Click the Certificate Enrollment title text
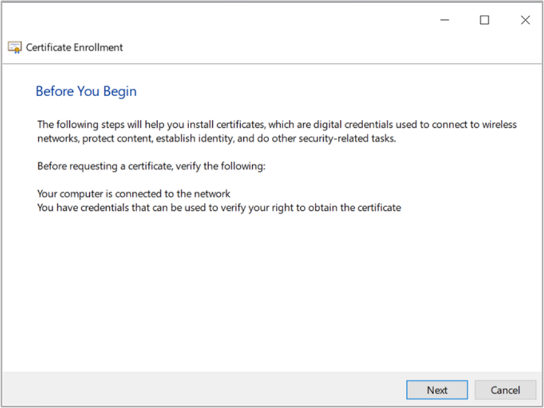 point(74,47)
